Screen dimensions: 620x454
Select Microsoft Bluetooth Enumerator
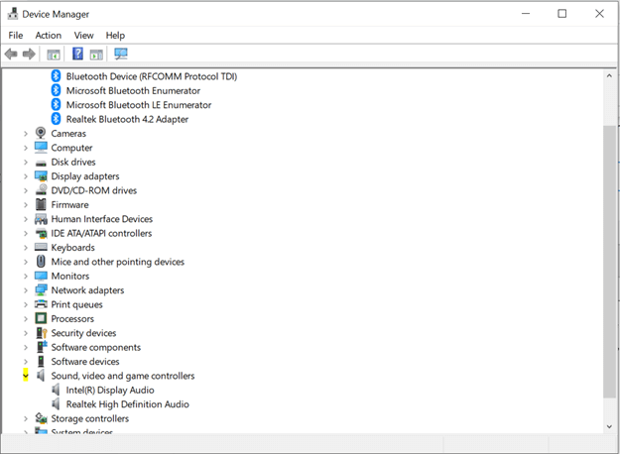[x=133, y=90]
